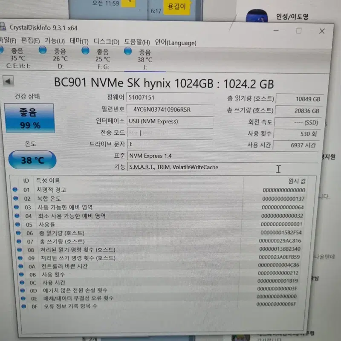Screen dimensions: 341x341
Task: Open the 디스크(D) menu
Action: pyautogui.click(x=106, y=41)
